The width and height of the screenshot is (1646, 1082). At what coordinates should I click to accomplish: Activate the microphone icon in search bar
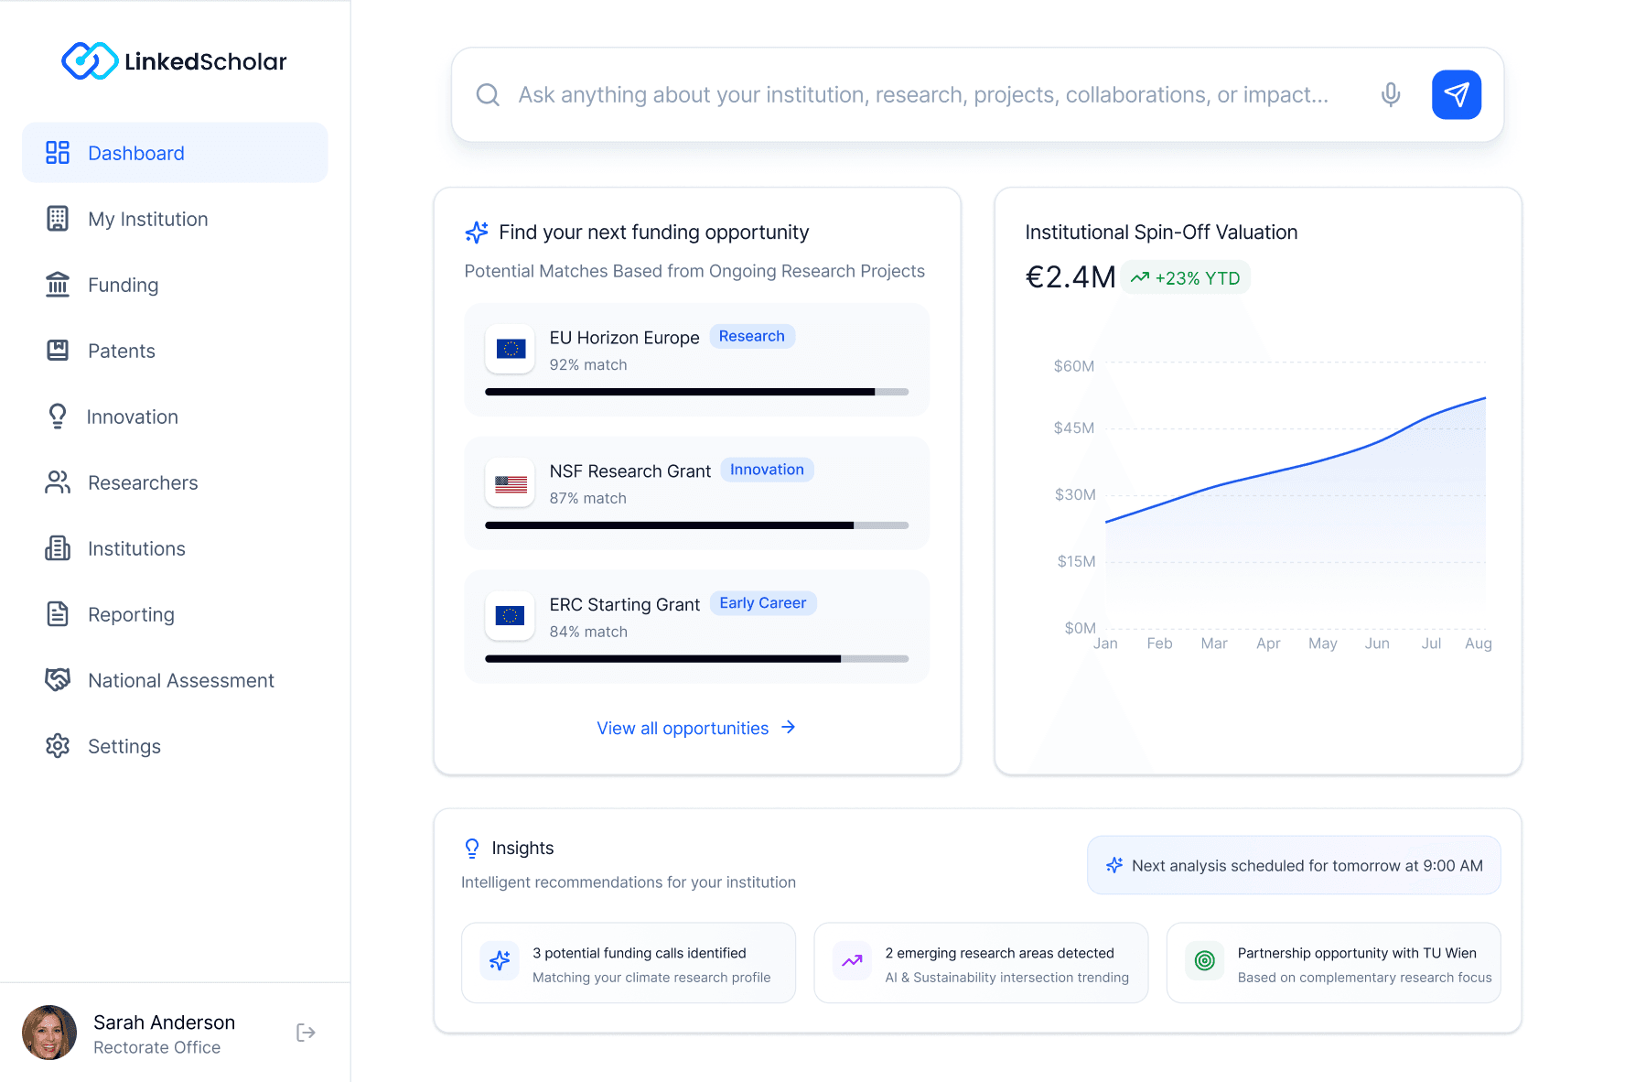[x=1390, y=94]
